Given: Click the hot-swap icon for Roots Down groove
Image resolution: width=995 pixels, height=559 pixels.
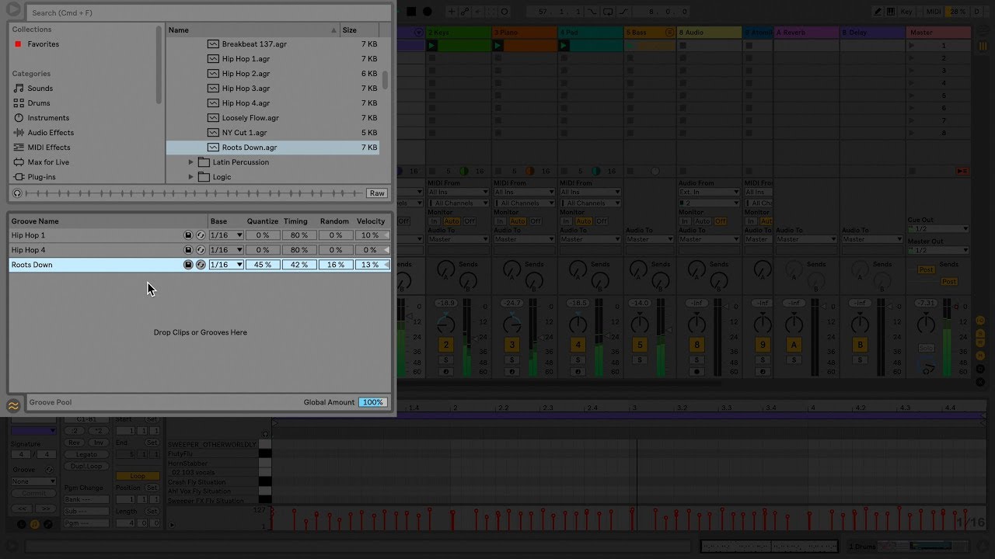Looking at the screenshot, I should coord(201,265).
